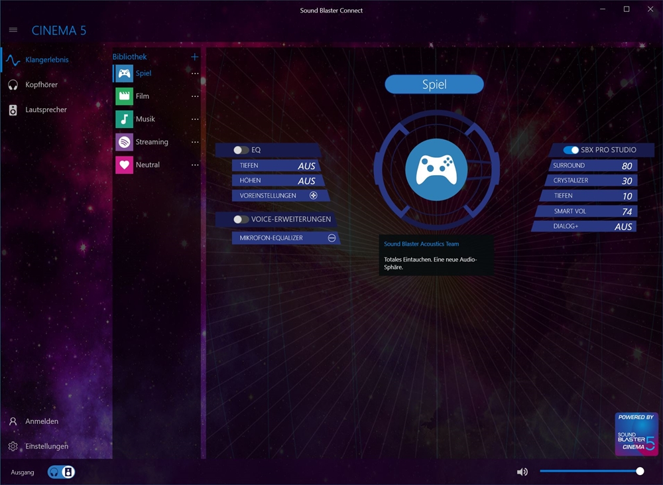Add a new profile with plus icon
This screenshot has width=663, height=485.
click(194, 56)
